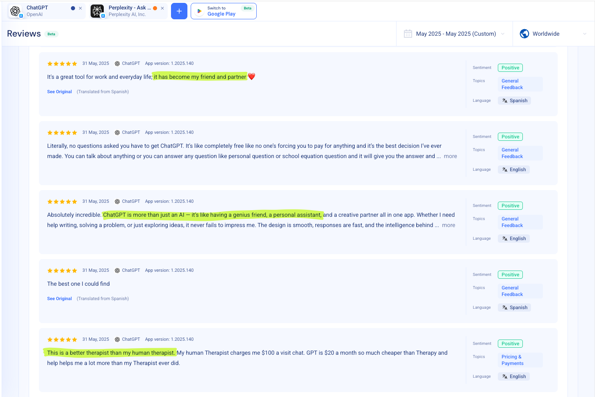Click the Positive sentiment badge on the 'Absolutely incredible' review
Viewport: 595px width, 397px height.
click(x=510, y=206)
